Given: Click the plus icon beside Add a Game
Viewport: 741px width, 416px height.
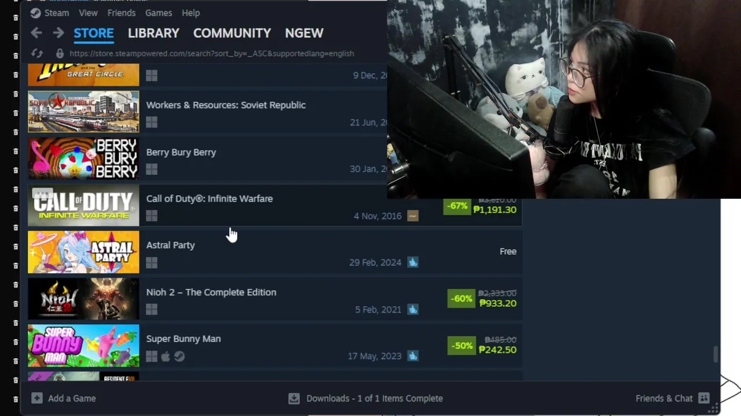Looking at the screenshot, I should coord(37,398).
